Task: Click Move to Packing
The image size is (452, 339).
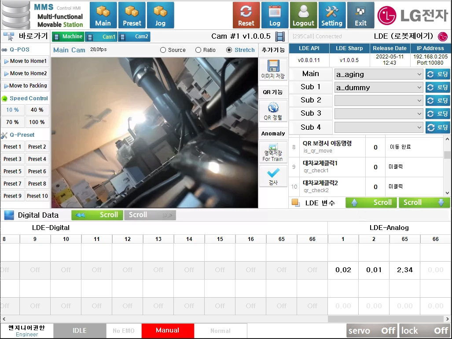Action: 25,86
